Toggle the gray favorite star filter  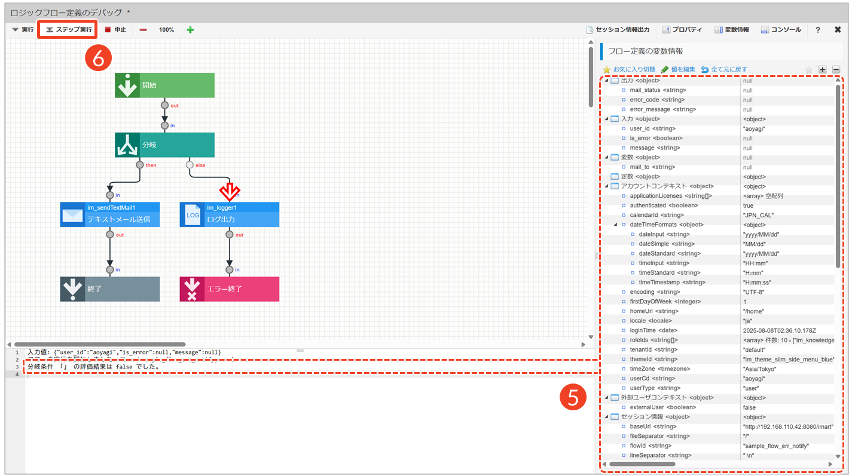[x=809, y=69]
